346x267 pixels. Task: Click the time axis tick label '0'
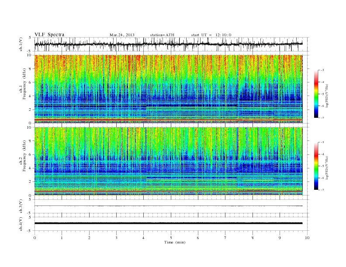(35, 238)
